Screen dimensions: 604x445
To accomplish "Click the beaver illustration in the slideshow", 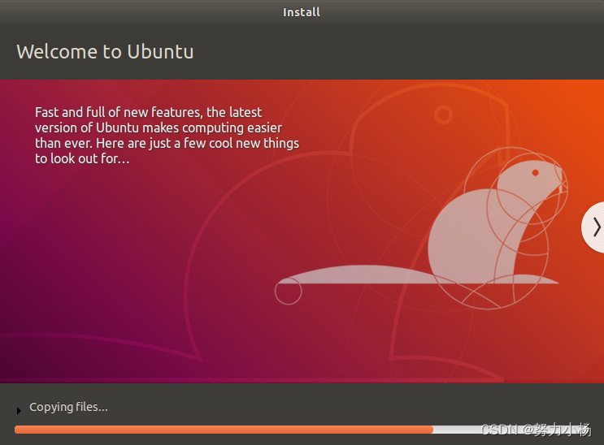I will point(421,227).
